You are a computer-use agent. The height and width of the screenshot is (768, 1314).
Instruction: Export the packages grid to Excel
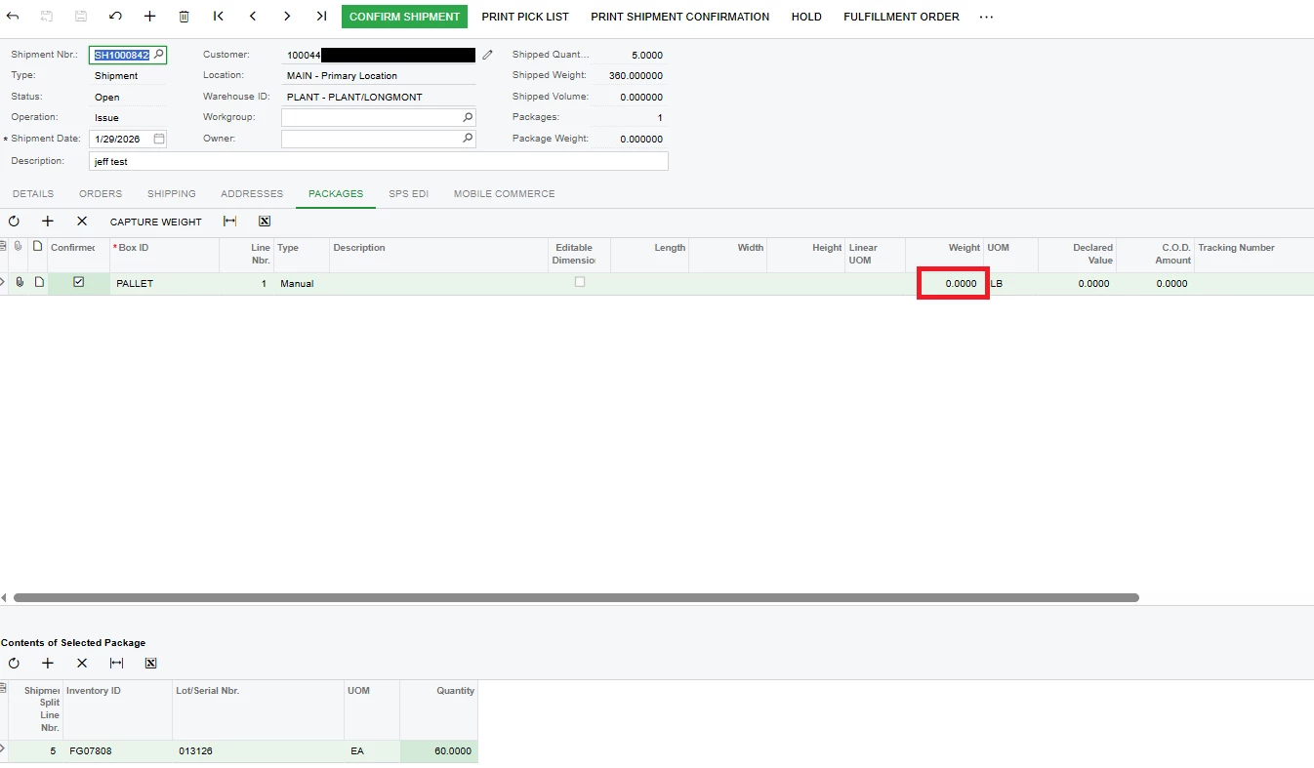(264, 222)
